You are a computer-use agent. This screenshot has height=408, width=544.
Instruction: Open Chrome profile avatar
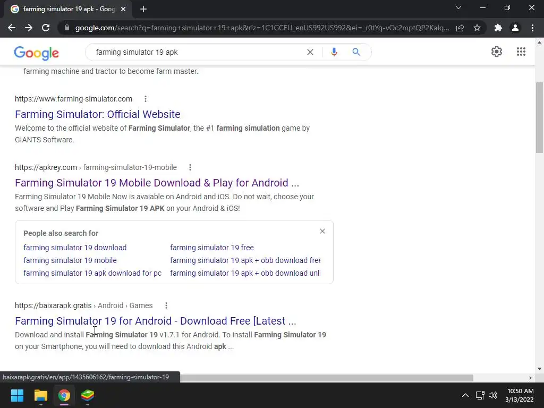click(515, 28)
